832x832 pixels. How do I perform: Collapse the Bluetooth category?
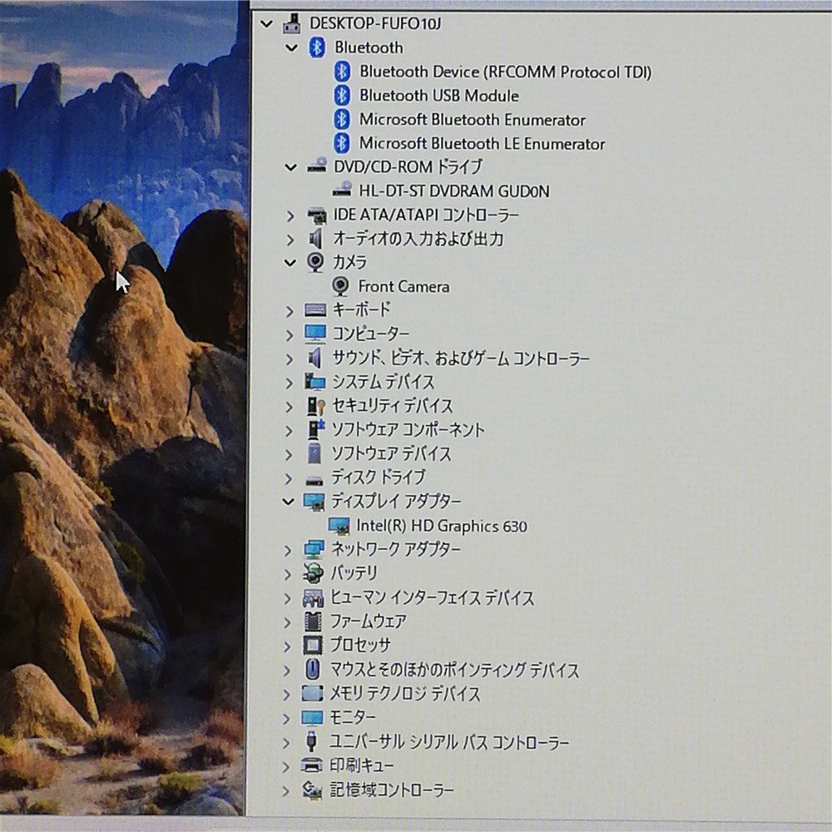coord(291,47)
